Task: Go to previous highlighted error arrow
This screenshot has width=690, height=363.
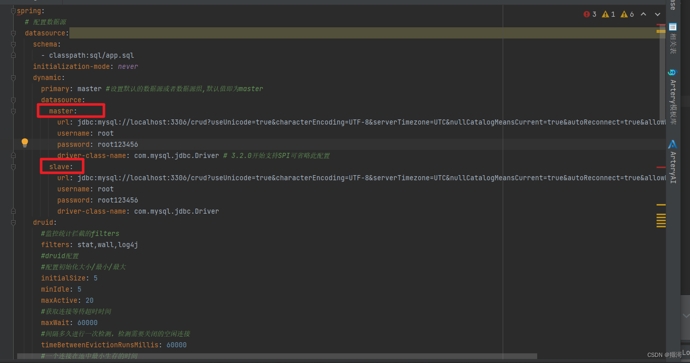Action: (x=643, y=14)
